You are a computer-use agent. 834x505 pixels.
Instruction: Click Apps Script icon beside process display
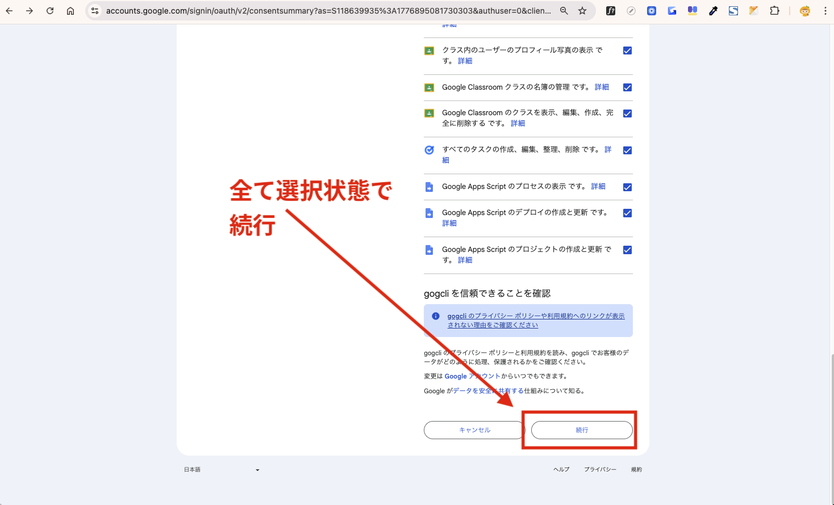429,187
